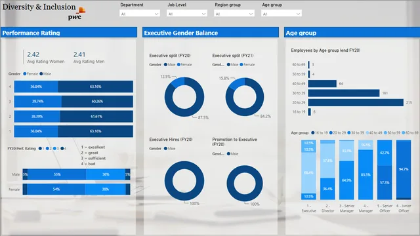Click the rating 4 legend dot in FY20 Perf. Rating
This screenshot has height=236, width=420.
pos(62,149)
